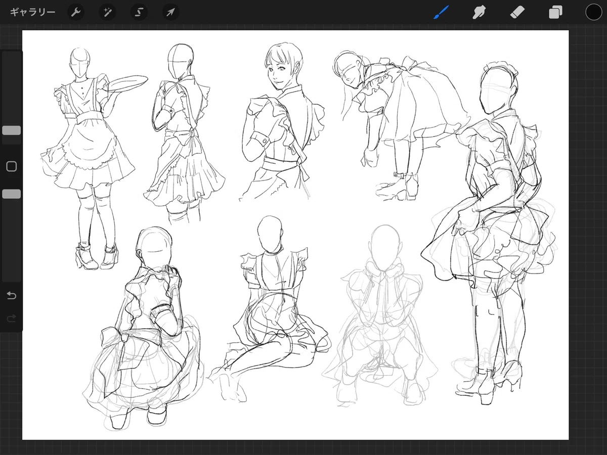Open the Actions wrench menu
The width and height of the screenshot is (607, 455).
tap(76, 12)
